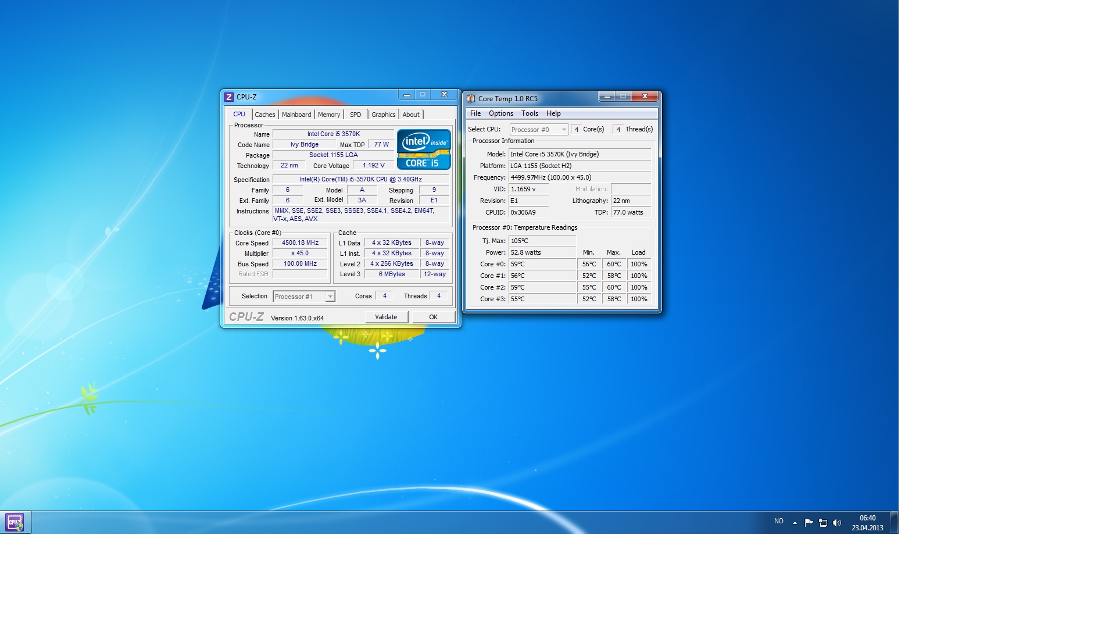Open Core Temp Help menu
1116x628 pixels.
[x=553, y=113]
